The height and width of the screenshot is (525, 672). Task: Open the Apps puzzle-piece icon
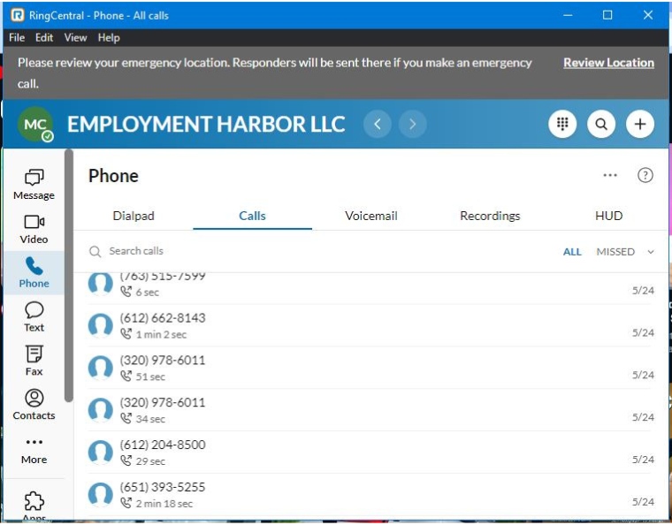[34, 502]
